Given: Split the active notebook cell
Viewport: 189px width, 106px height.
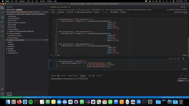Looking at the screenshot, I should [x=178, y=59].
